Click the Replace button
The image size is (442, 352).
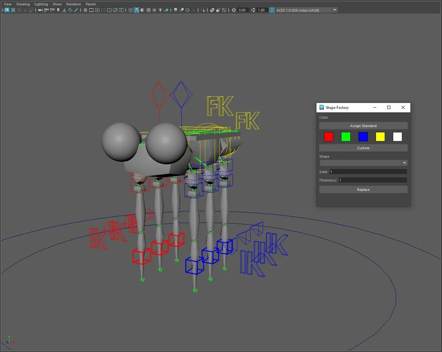[x=363, y=189]
